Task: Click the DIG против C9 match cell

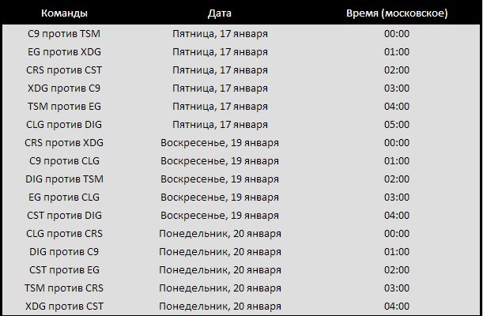Action: 64,252
